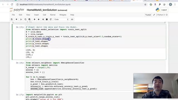Viewport: 178px width, 100px height.
Task: Go back using the browser back arrow
Action: click(x=3, y=4)
